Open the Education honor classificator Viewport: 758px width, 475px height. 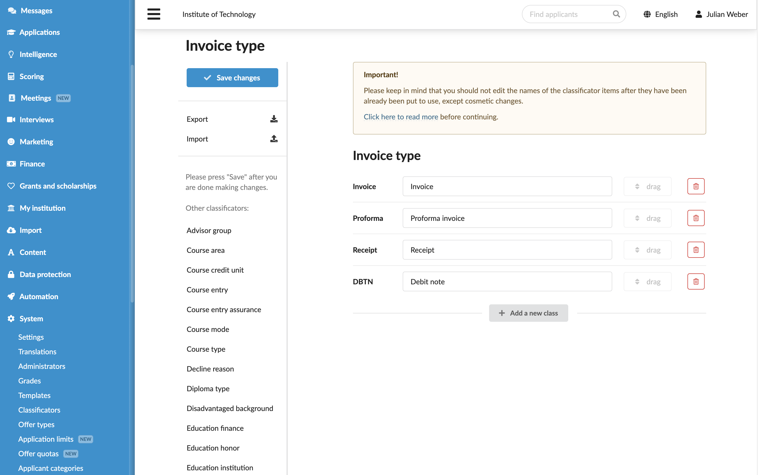213,448
